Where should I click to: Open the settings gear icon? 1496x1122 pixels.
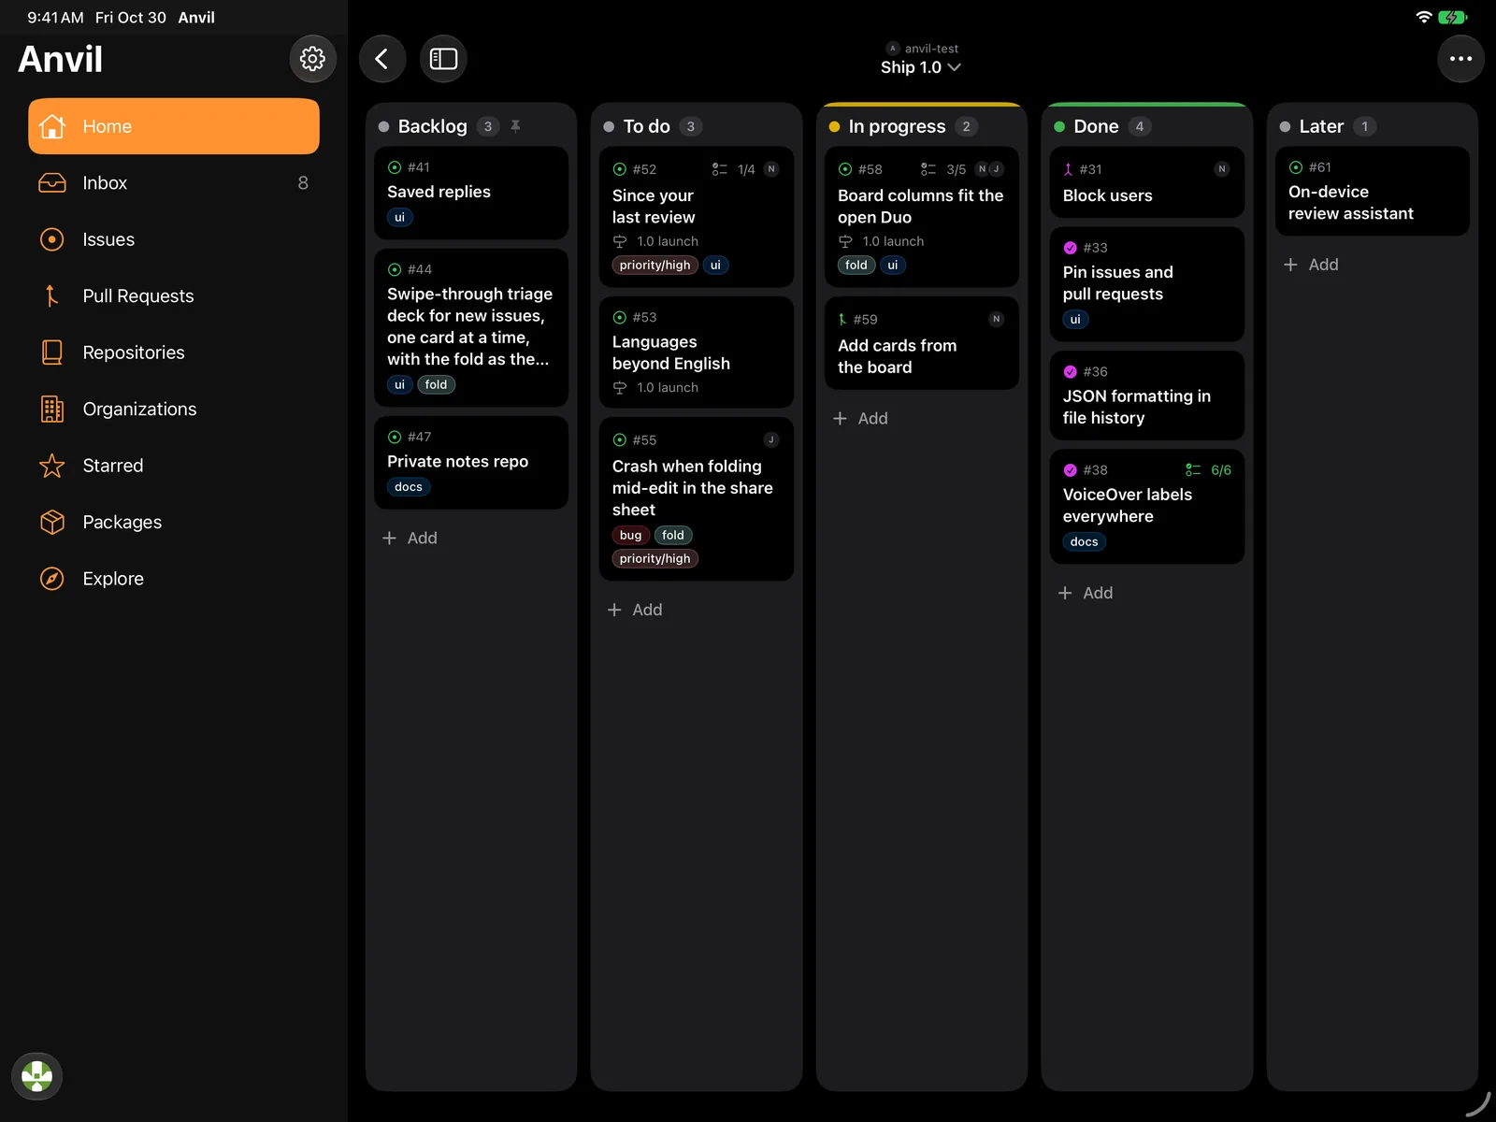click(312, 59)
